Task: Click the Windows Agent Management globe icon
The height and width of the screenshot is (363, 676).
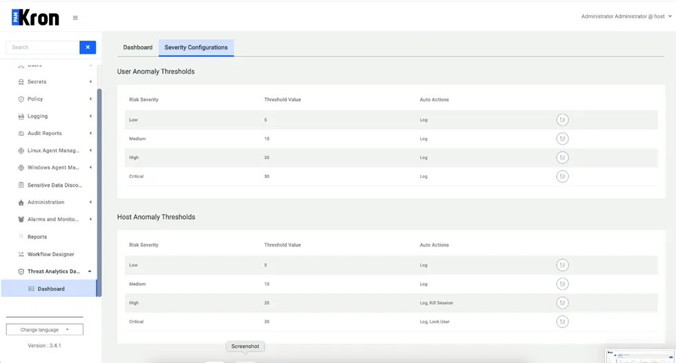Action: (21, 167)
